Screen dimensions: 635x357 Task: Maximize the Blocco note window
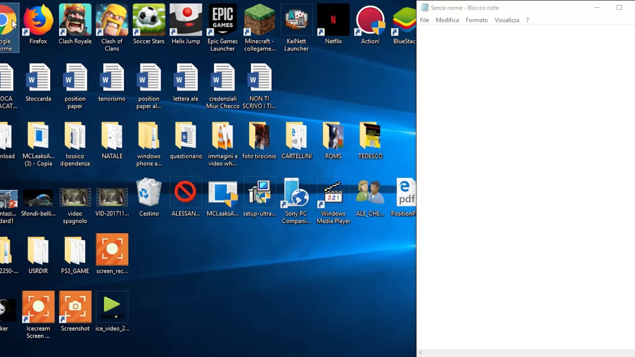619,7
